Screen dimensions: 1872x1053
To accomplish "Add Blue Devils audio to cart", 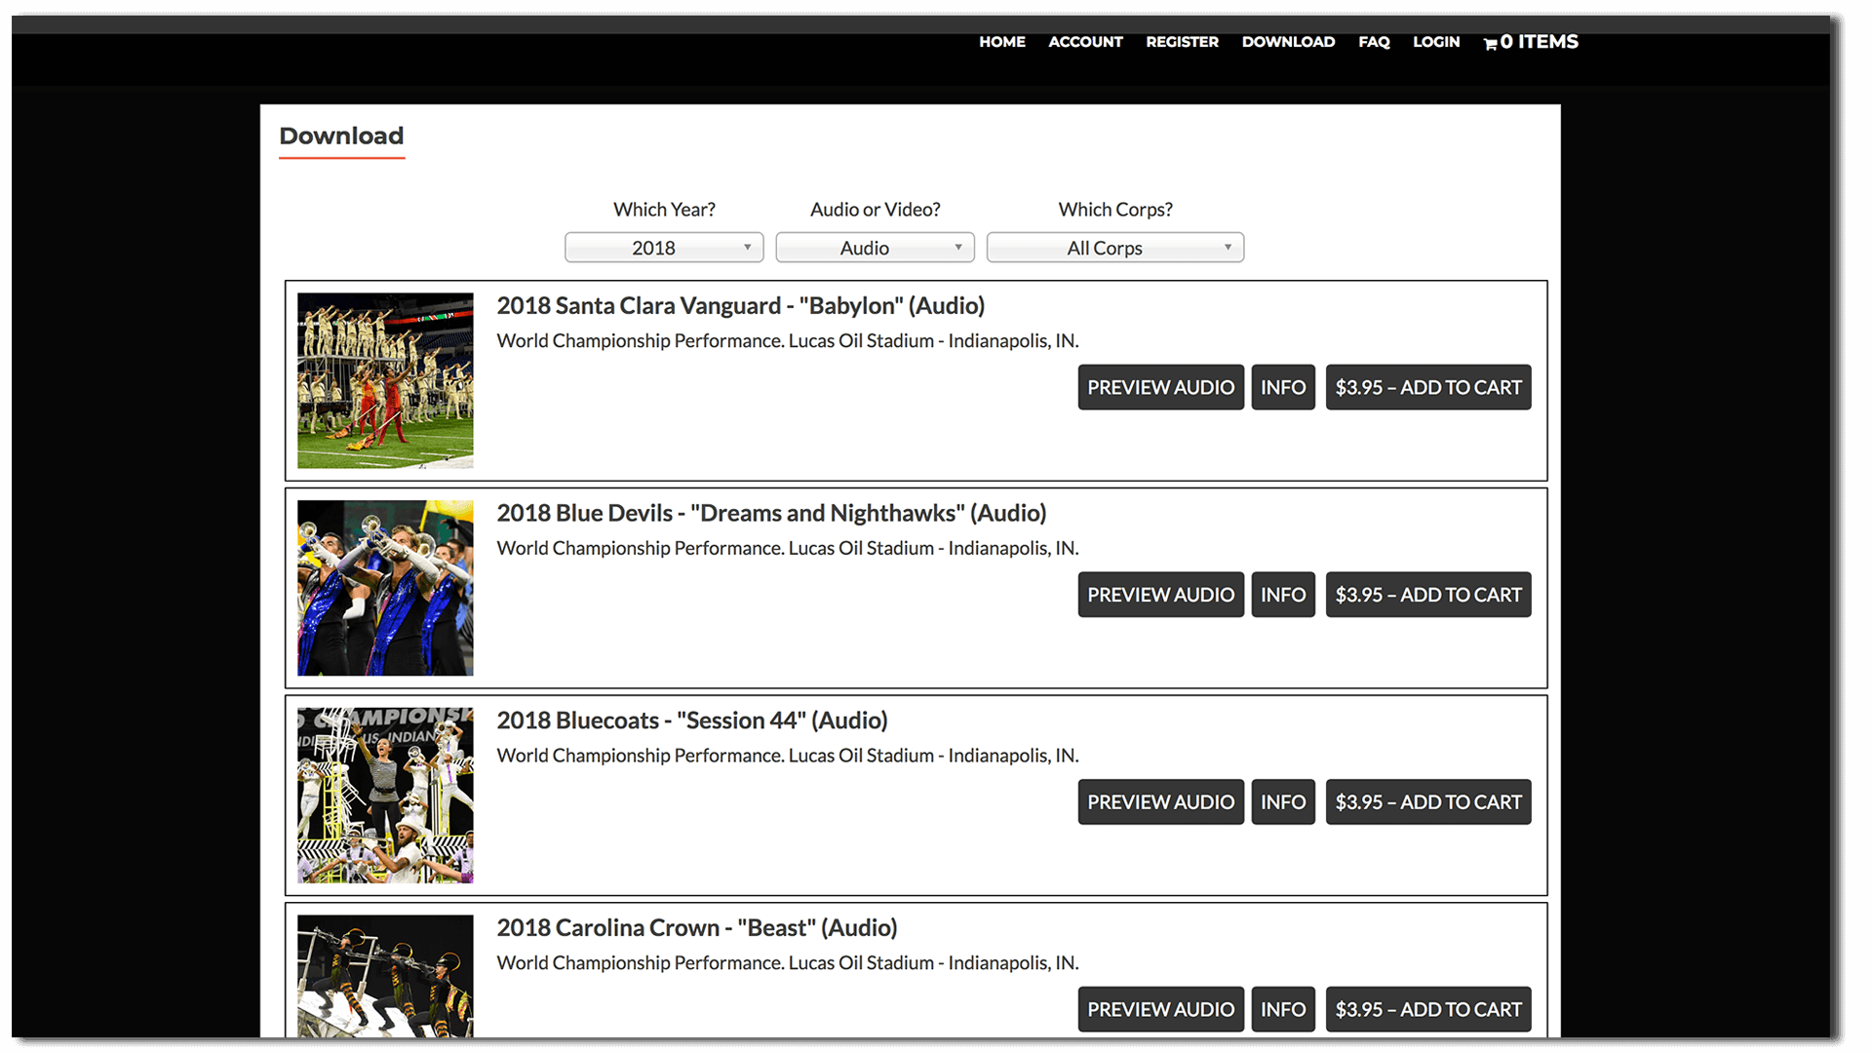I will point(1427,595).
